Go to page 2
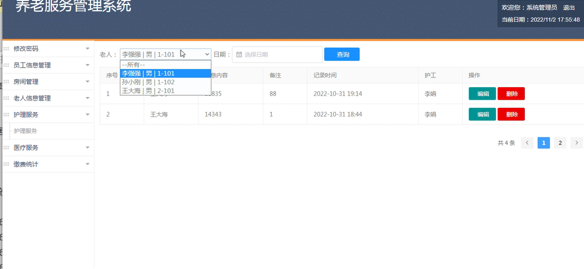Image resolution: width=584 pixels, height=269 pixels. 560,143
